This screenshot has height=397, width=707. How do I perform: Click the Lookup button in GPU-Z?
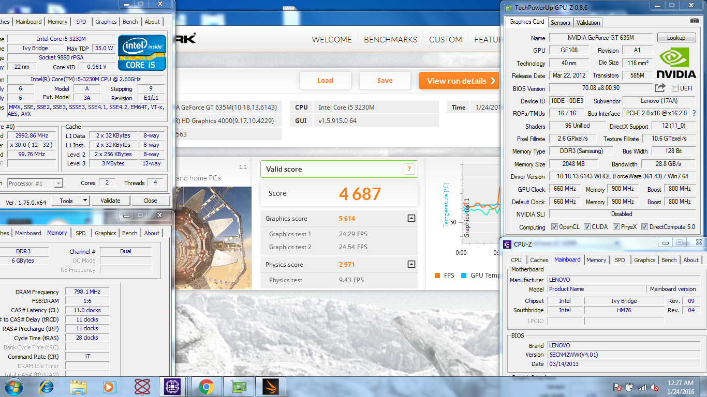[x=676, y=38]
